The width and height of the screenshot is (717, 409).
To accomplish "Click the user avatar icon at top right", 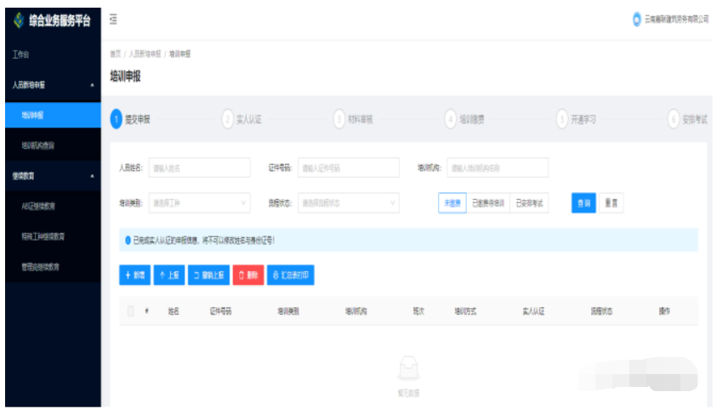I will tap(637, 20).
